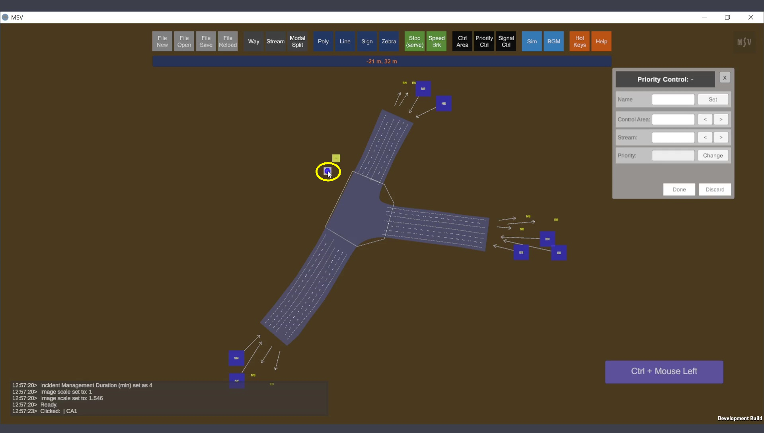Discard the priority control changes
764x433 pixels.
[715, 189]
